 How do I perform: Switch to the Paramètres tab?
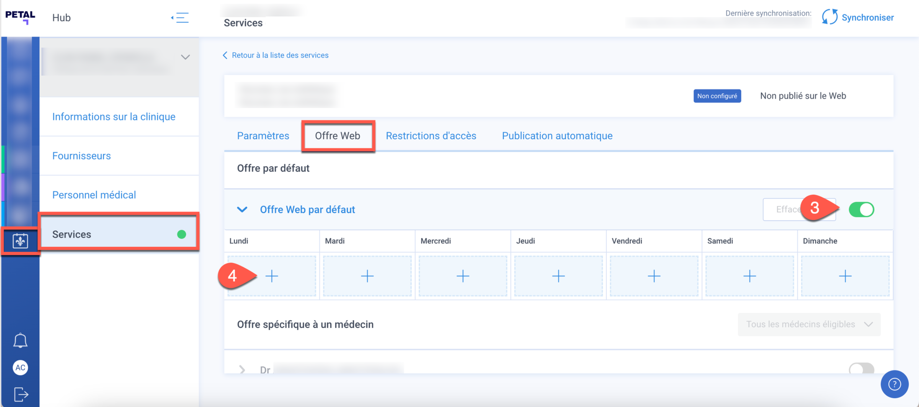(x=263, y=136)
